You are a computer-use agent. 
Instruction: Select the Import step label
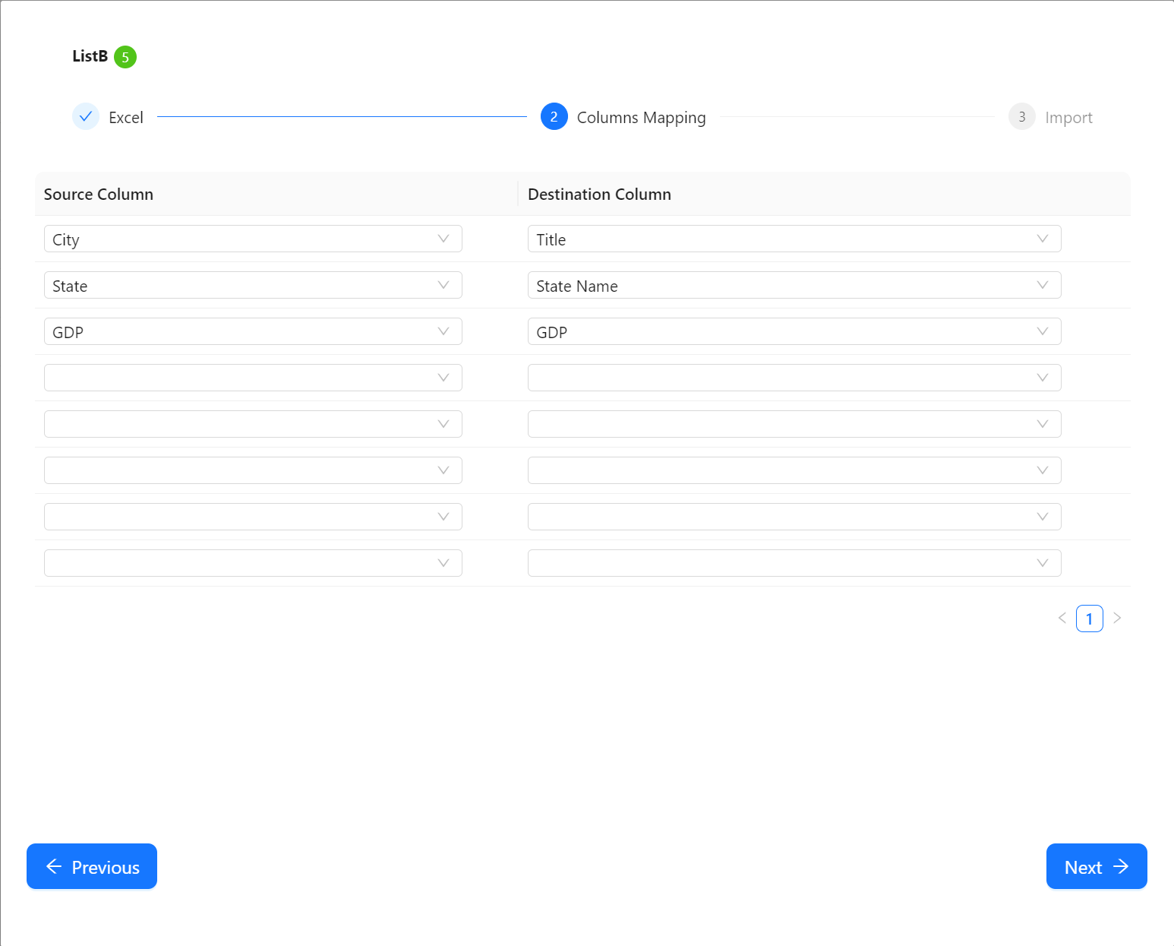click(x=1068, y=118)
